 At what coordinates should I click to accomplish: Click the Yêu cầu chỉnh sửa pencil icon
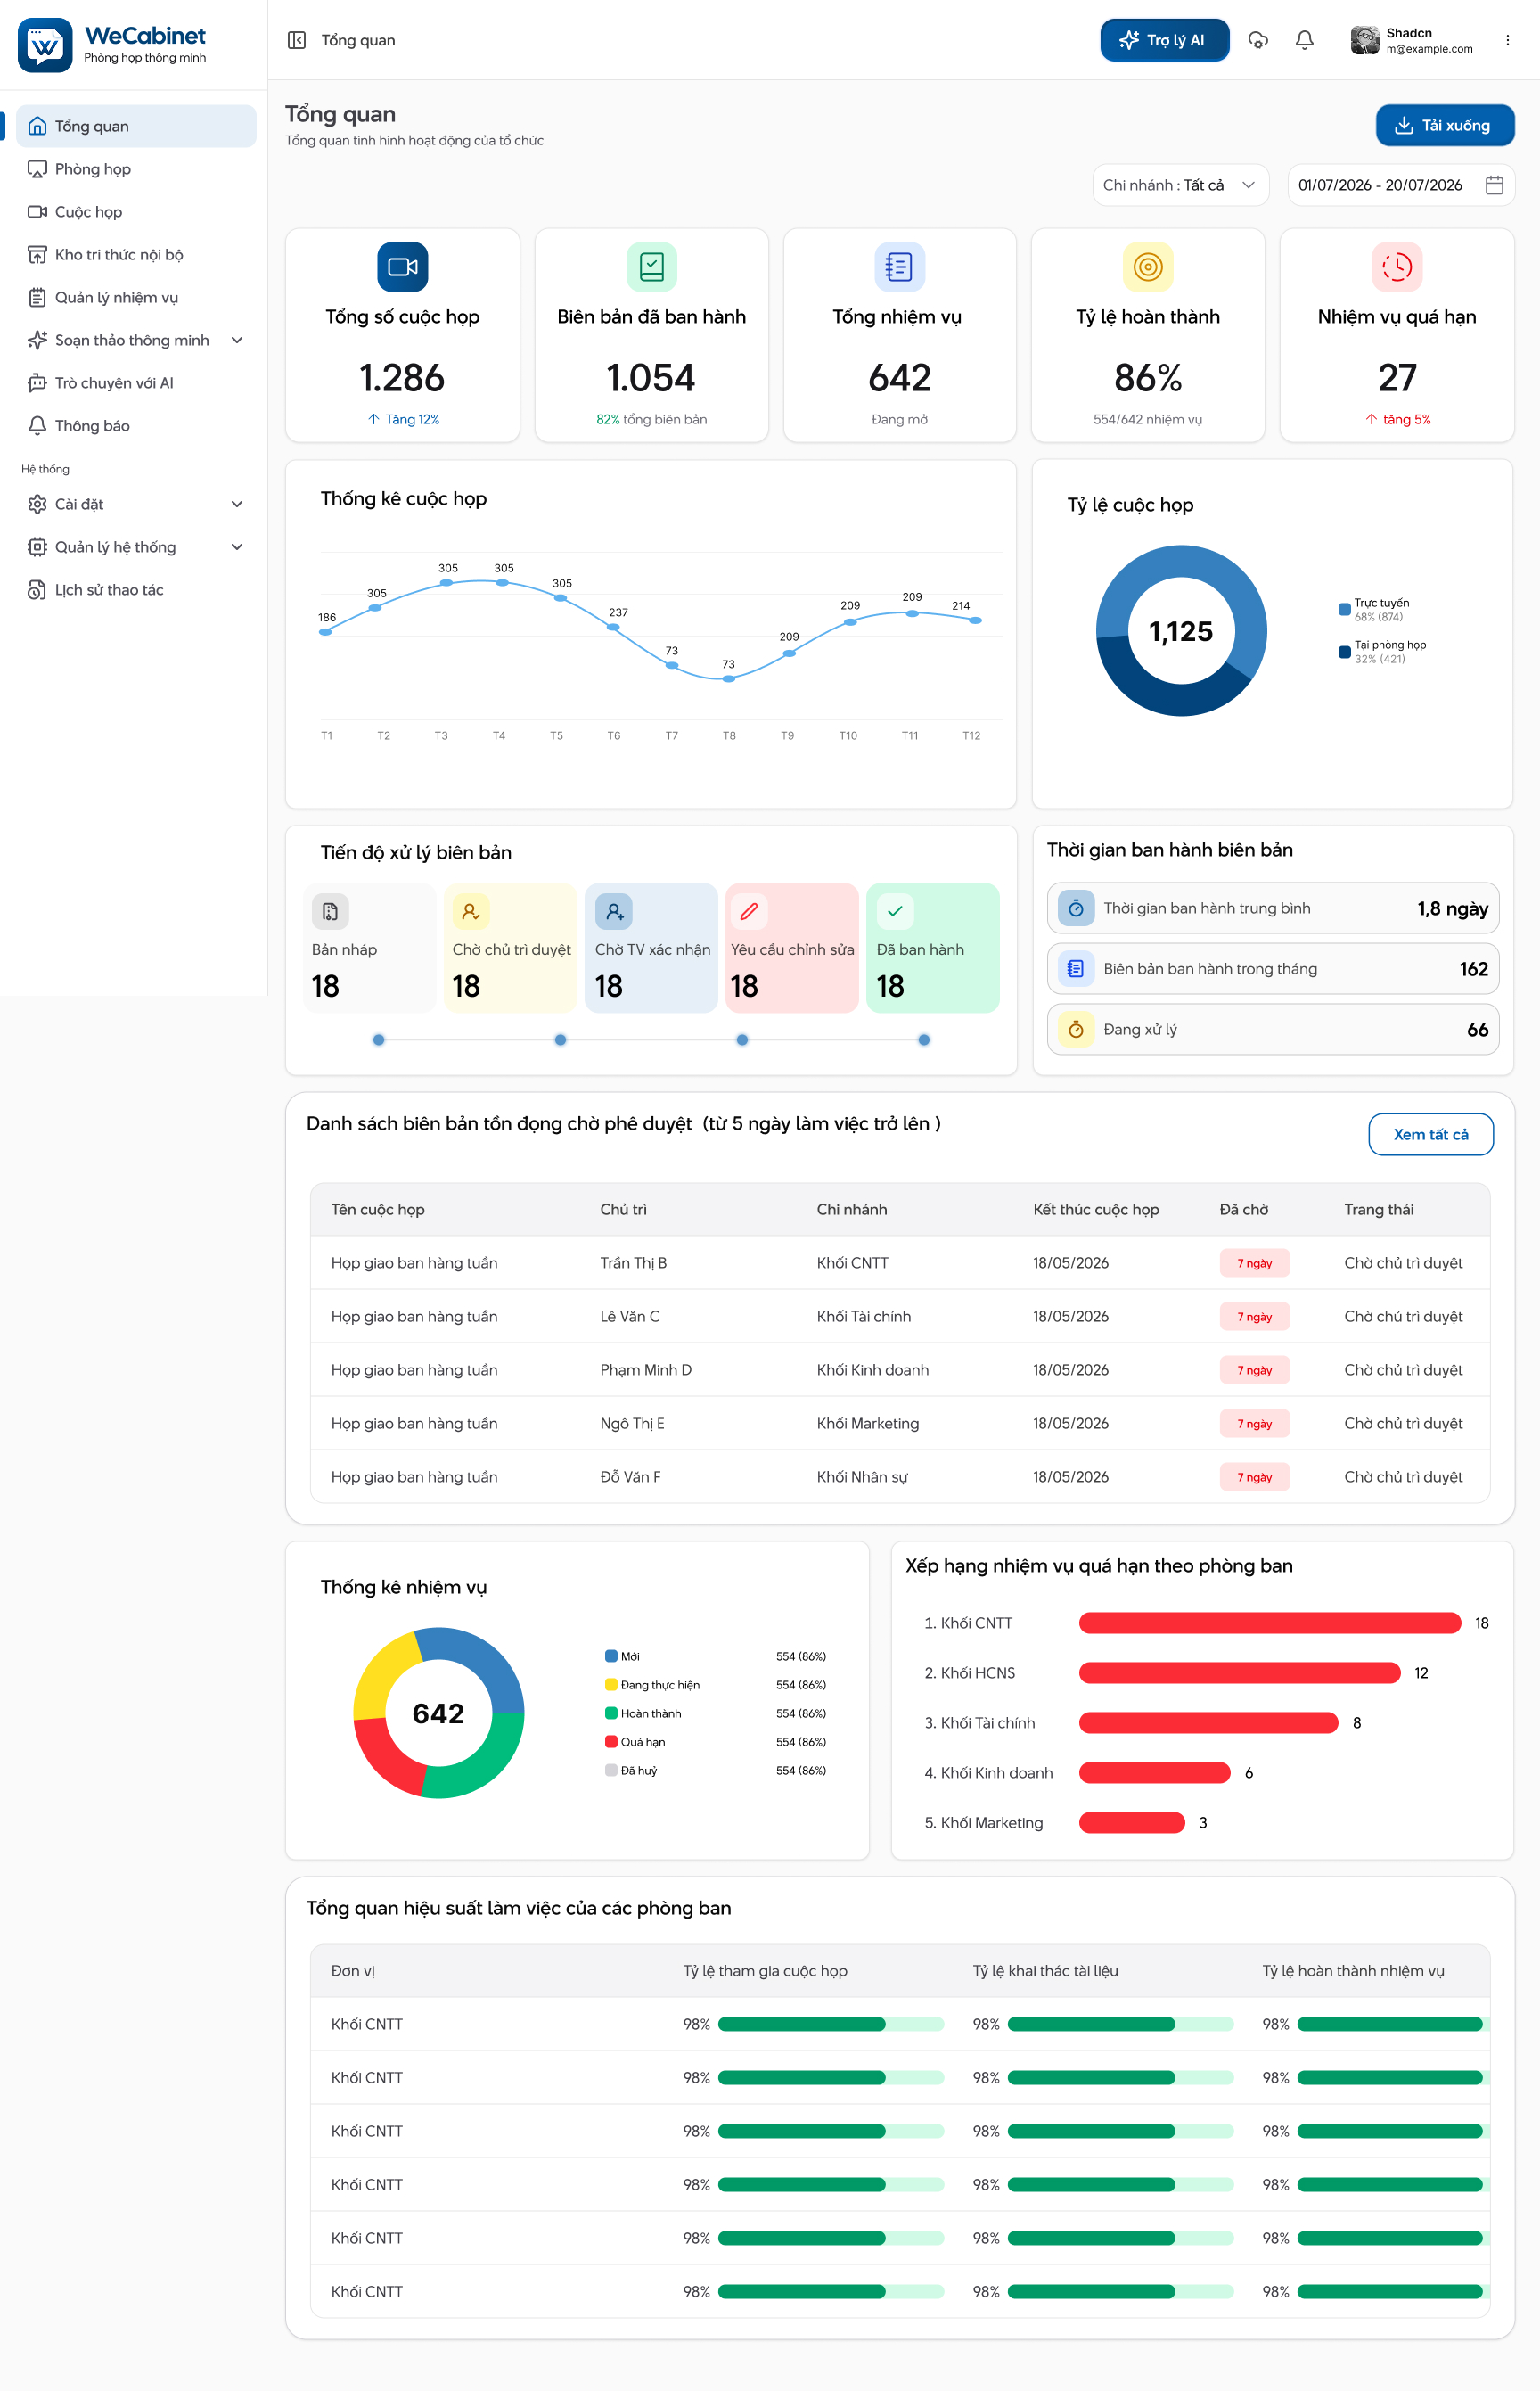click(x=749, y=911)
